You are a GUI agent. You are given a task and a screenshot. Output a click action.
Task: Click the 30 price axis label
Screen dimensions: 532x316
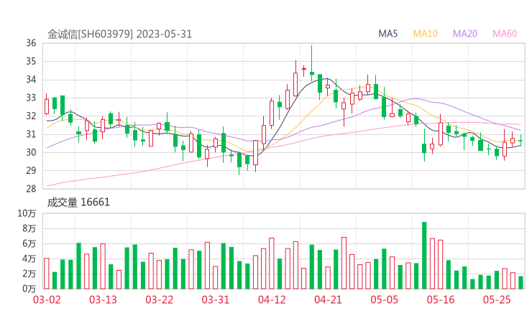pyautogui.click(x=31, y=152)
